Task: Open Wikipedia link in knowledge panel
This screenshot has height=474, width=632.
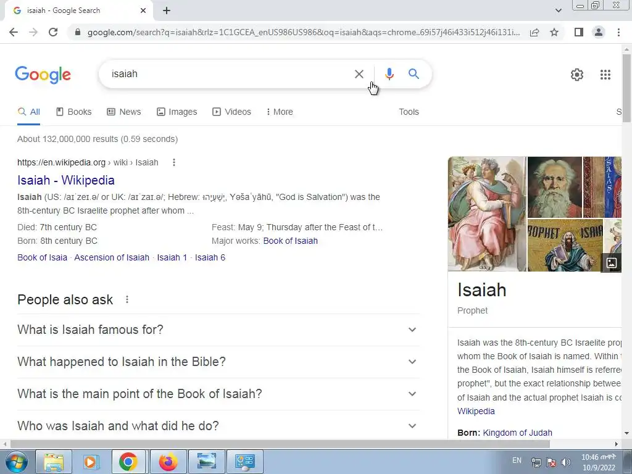Action: click(476, 411)
